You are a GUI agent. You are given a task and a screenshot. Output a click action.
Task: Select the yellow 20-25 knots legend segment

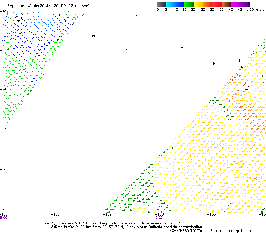click(198, 4)
